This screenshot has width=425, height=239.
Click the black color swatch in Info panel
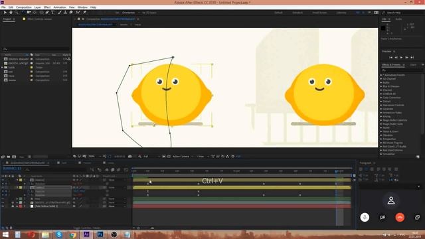point(383,28)
